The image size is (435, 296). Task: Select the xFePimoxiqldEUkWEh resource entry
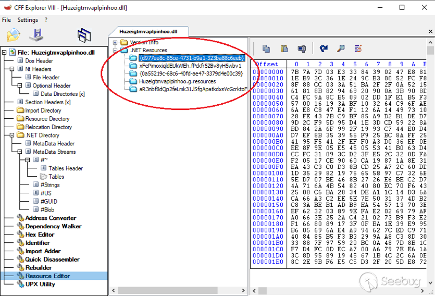190,66
